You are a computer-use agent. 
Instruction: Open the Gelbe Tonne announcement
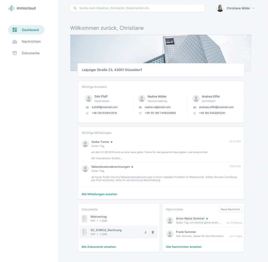pyautogui.click(x=100, y=142)
